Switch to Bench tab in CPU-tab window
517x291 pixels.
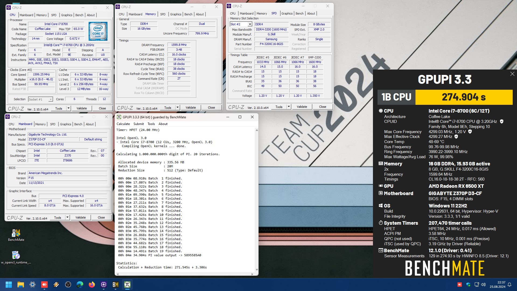click(79, 15)
